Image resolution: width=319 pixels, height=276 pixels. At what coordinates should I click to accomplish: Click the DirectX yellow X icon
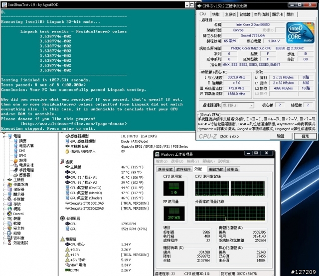9,214
